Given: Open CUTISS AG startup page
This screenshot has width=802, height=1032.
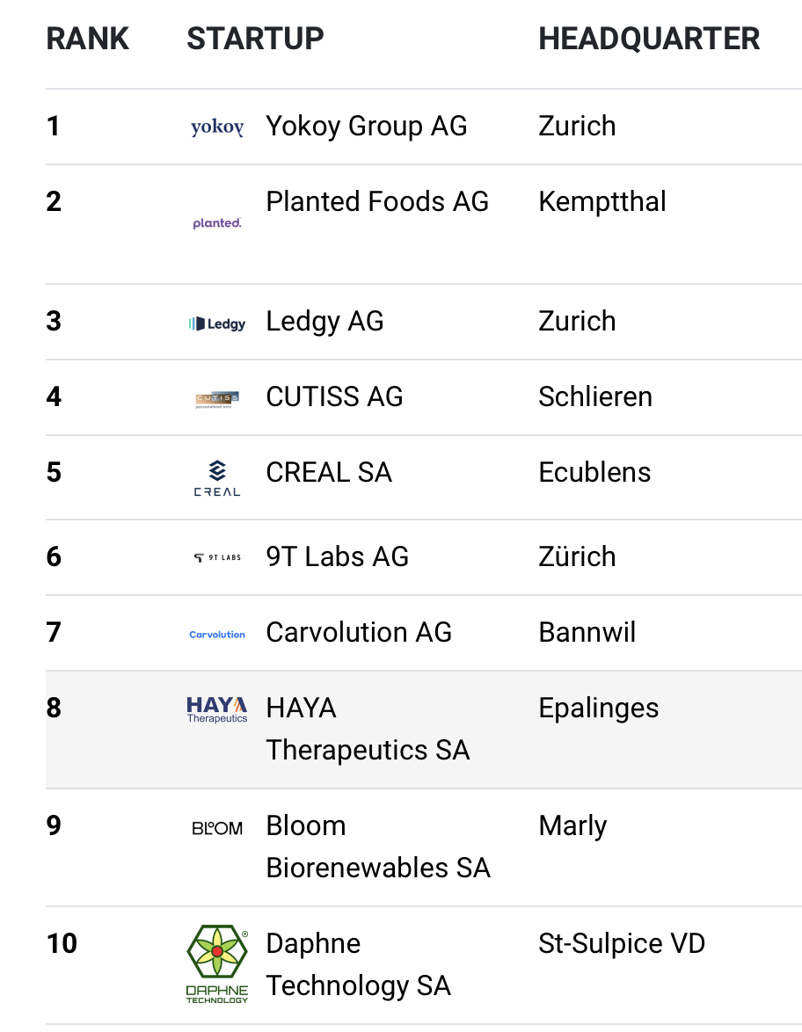Looking at the screenshot, I should [334, 396].
